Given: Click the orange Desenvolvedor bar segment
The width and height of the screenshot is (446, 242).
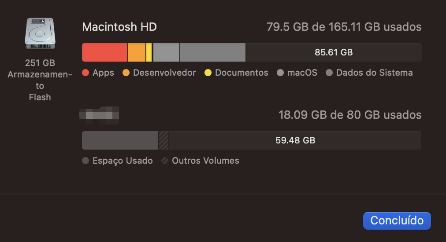Looking at the screenshot, I should (137, 52).
